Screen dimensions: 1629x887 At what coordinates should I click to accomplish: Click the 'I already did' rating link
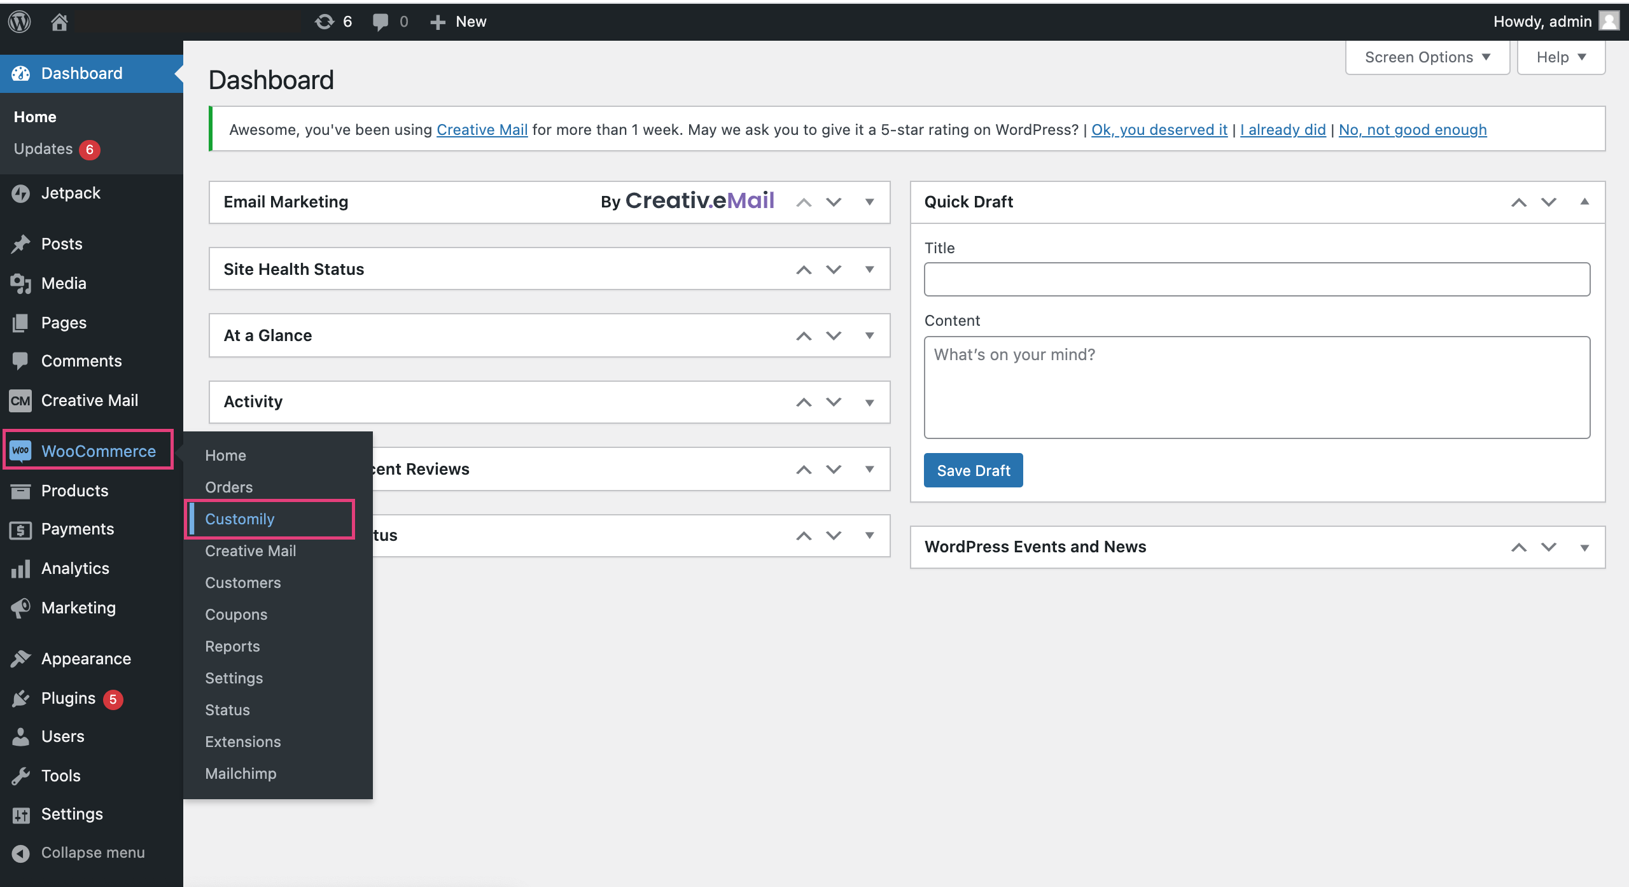pyautogui.click(x=1283, y=129)
